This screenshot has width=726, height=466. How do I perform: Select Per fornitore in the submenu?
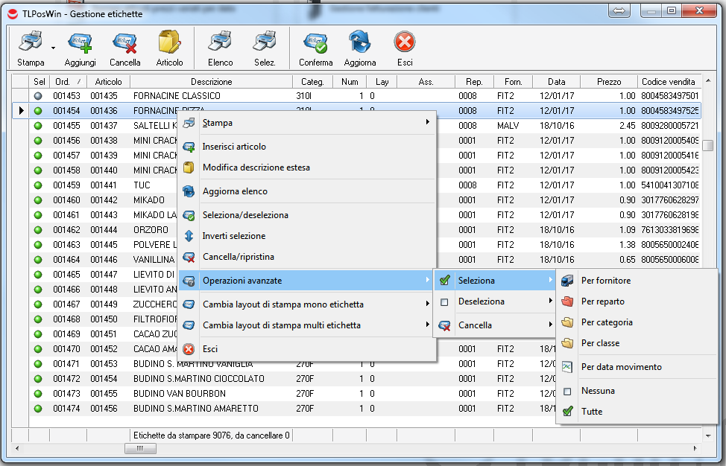605,281
